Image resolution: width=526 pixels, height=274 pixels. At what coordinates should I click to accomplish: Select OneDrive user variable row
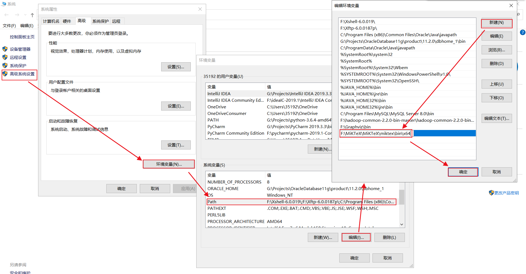point(269,107)
